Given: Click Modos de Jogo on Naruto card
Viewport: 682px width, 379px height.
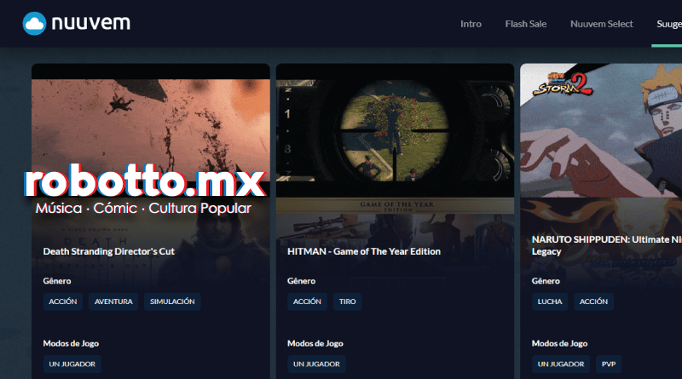Looking at the screenshot, I should (560, 343).
